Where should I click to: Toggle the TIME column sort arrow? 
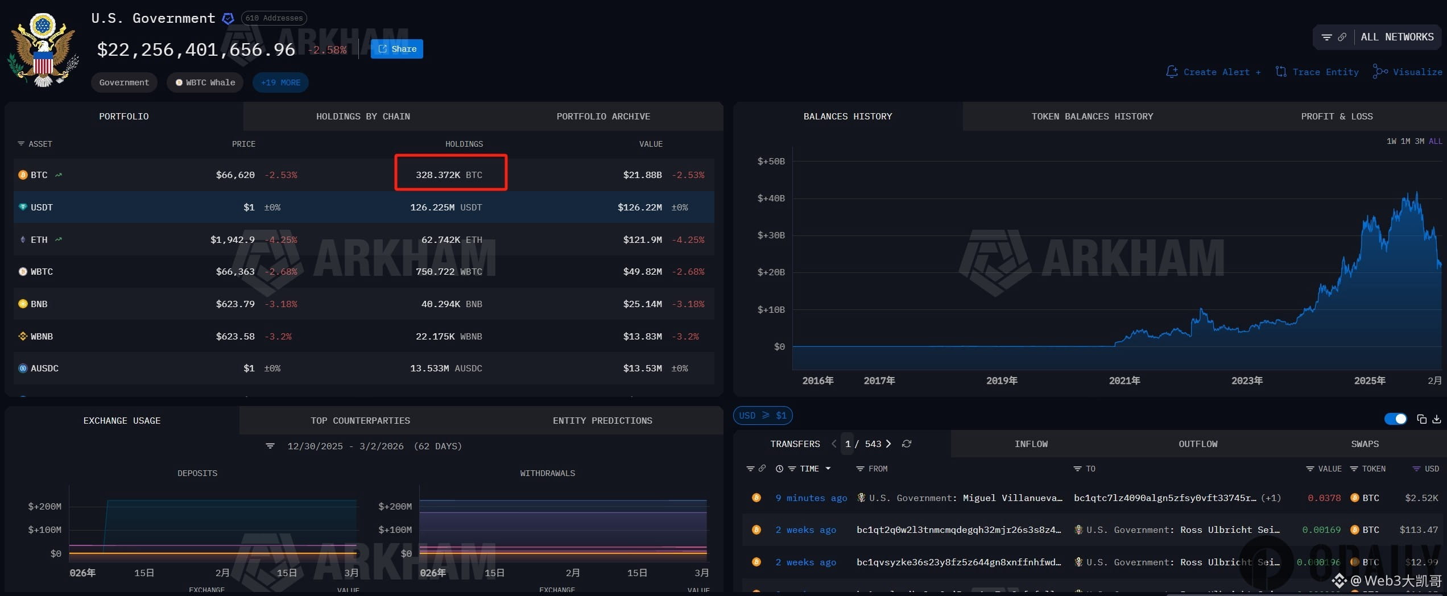click(x=828, y=469)
